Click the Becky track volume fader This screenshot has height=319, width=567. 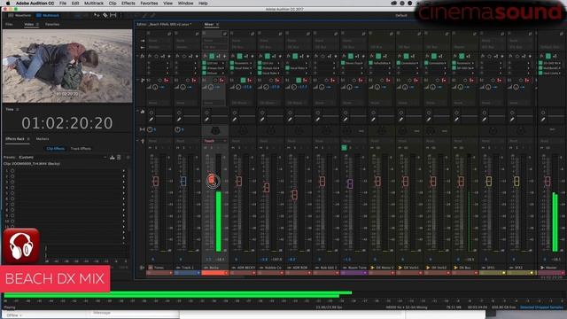click(x=212, y=180)
